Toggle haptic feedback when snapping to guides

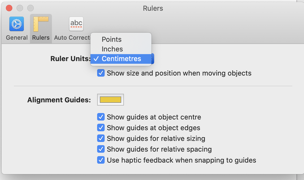[x=101, y=160]
